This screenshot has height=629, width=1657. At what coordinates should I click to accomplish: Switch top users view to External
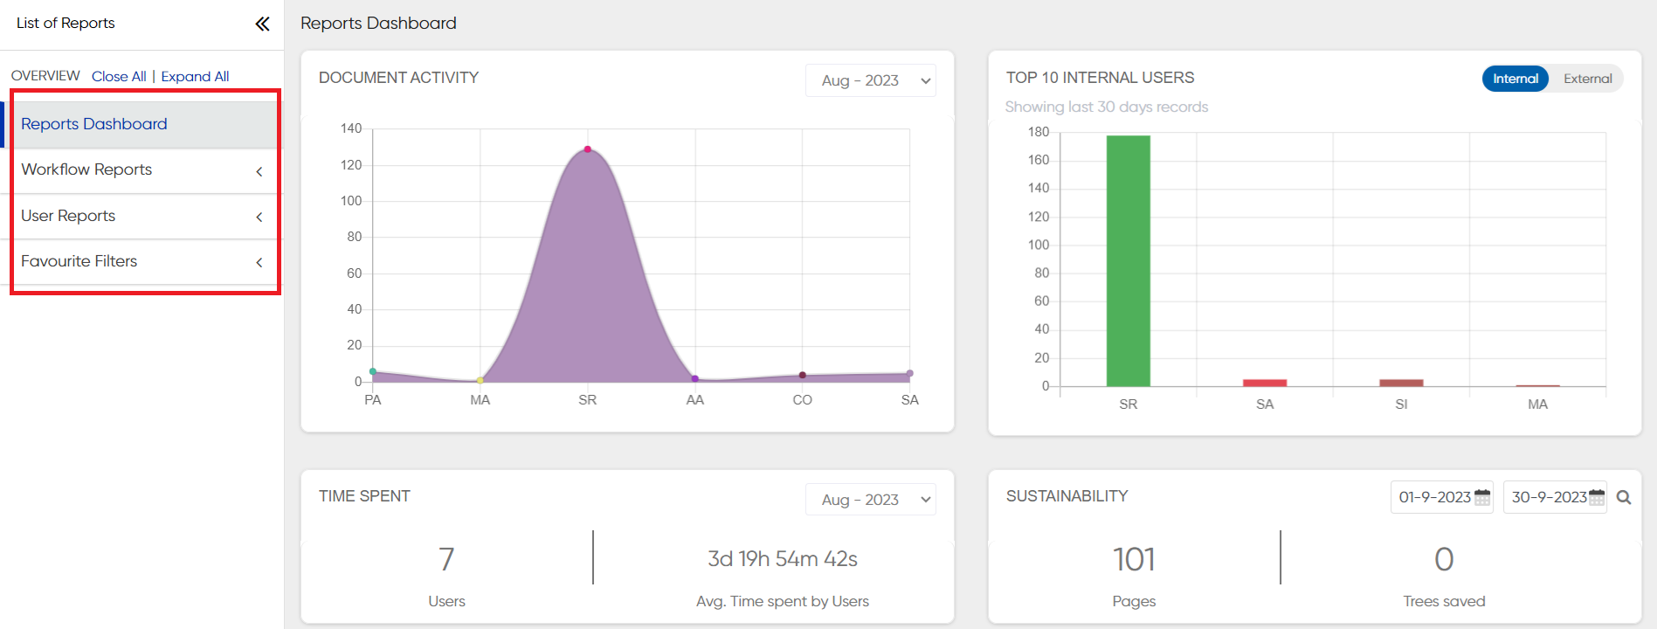tap(1587, 79)
